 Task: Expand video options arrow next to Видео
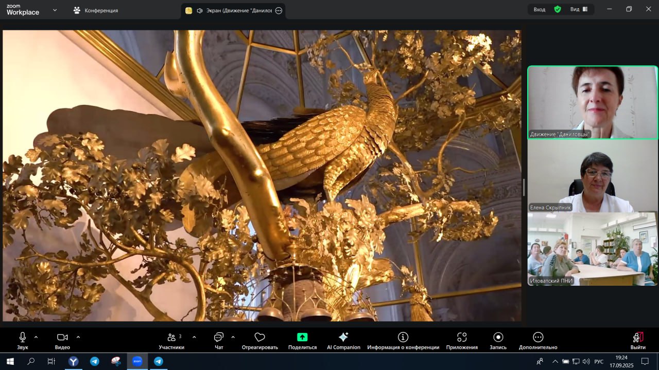[x=78, y=337]
